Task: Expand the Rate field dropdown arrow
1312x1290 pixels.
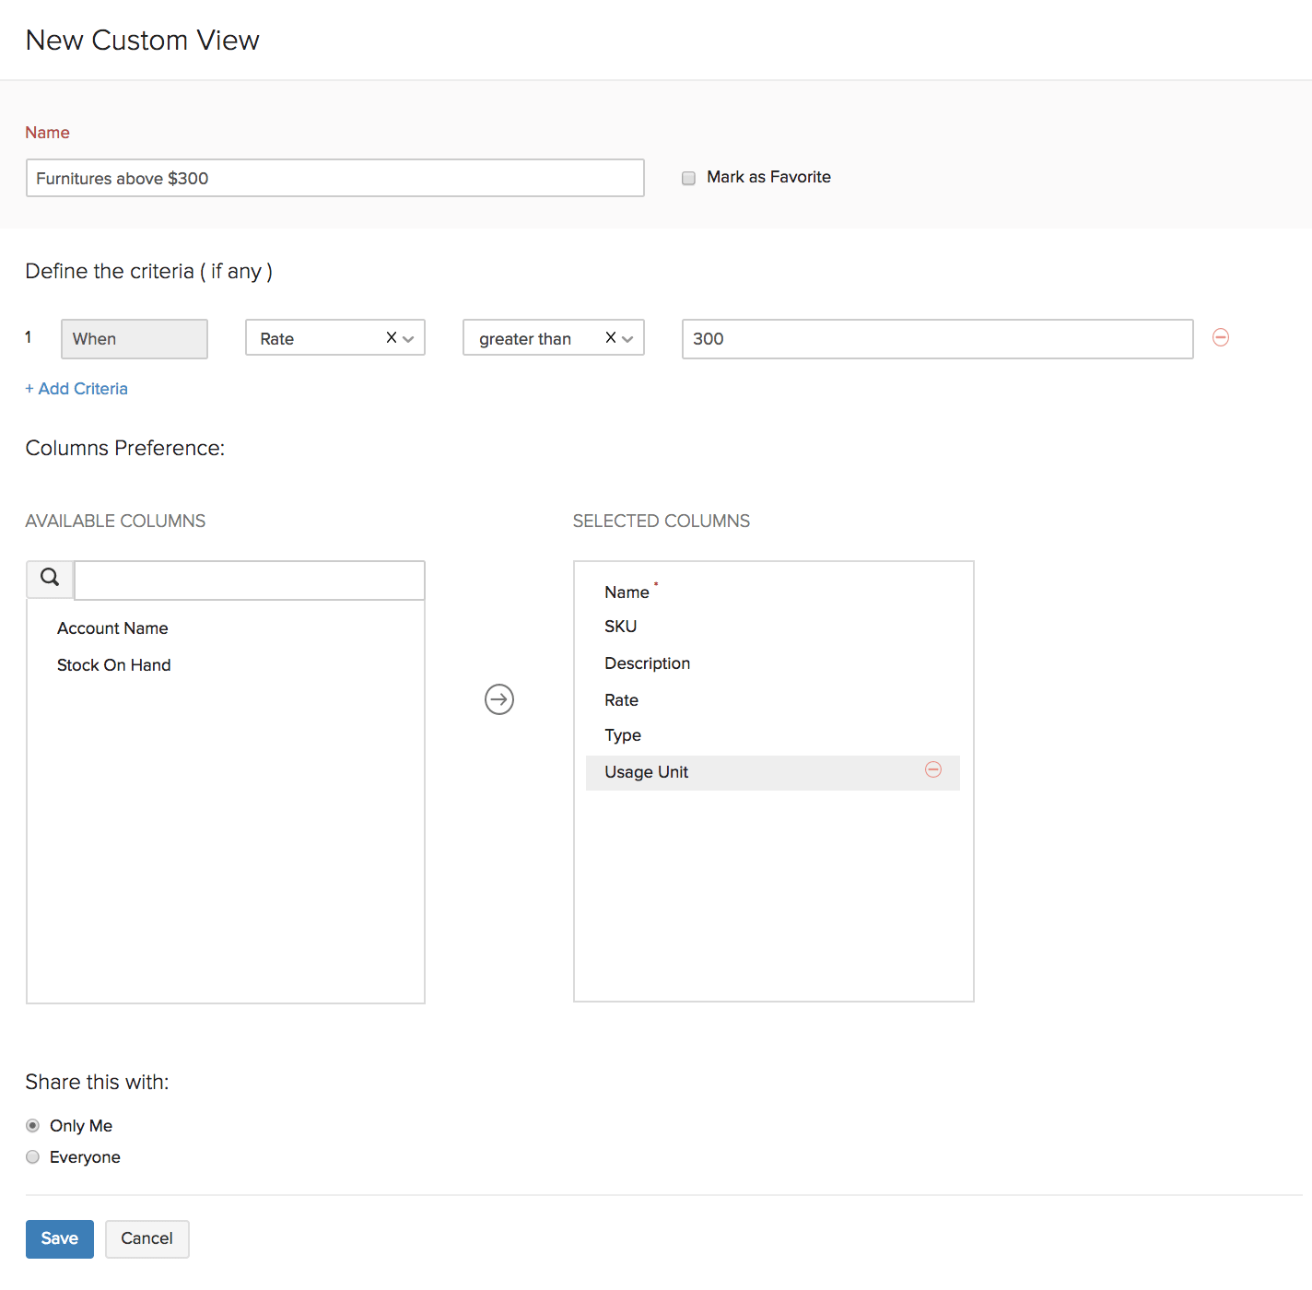Action: [x=409, y=339]
